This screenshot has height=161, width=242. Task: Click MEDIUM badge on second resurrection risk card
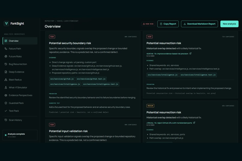(150, 106)
